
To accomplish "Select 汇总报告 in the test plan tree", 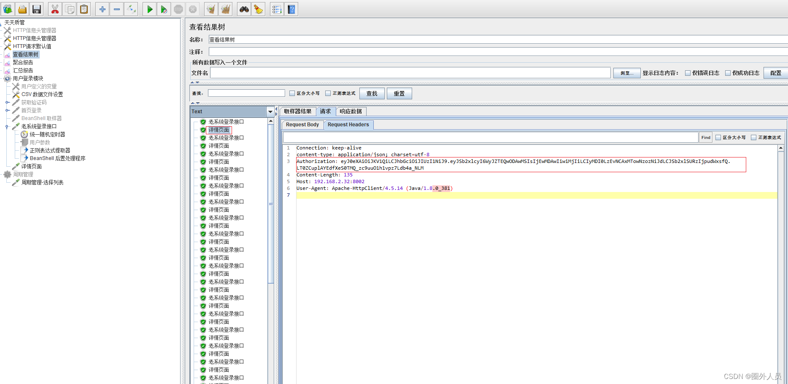I will (x=23, y=70).
